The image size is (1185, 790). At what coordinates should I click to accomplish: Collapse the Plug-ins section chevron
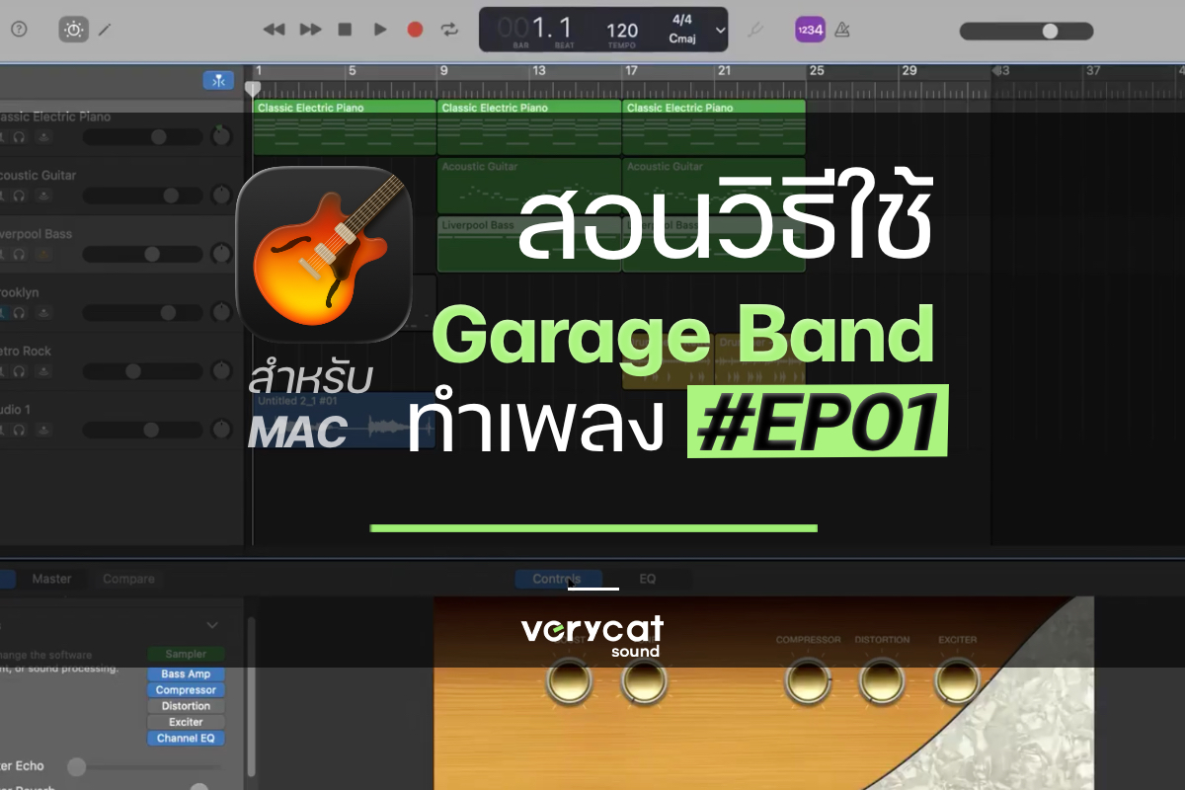coord(212,625)
